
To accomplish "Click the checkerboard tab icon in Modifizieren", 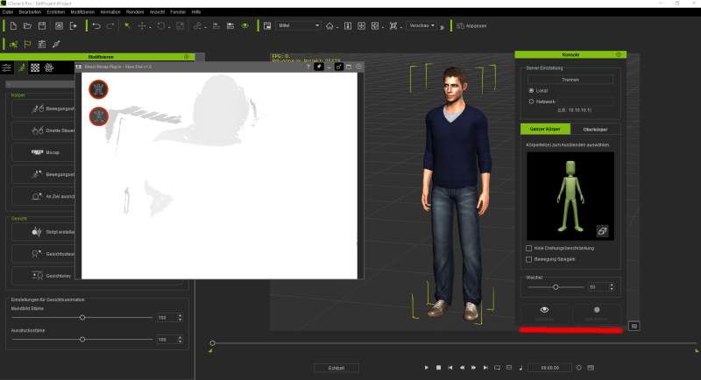I will point(35,67).
